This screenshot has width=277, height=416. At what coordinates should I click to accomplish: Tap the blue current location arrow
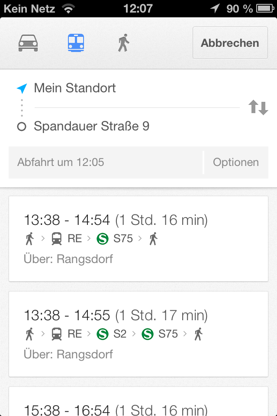coord(22,88)
